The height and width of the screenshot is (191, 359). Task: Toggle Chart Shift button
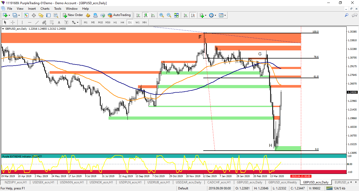pos(193,15)
